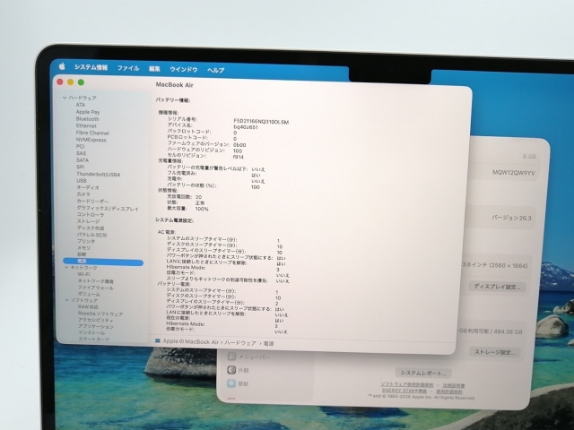Image resolution: width=574 pixels, height=430 pixels.
Task: Select 診断 in the sidebar
Action: [82, 254]
